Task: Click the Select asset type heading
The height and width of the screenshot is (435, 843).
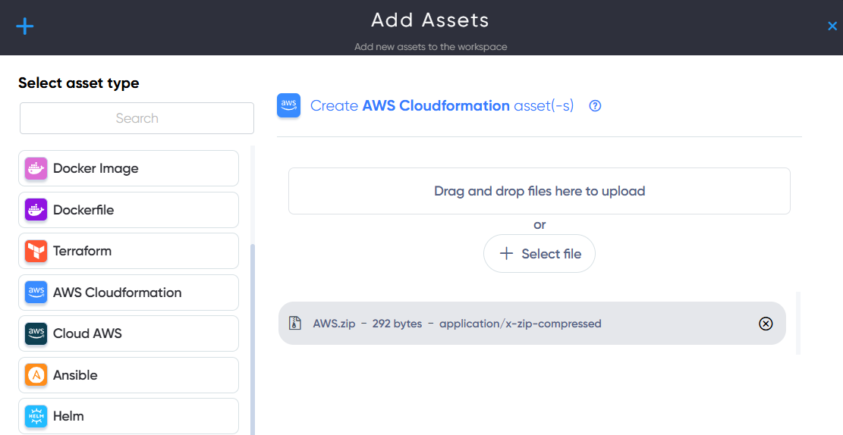Action: pos(78,83)
